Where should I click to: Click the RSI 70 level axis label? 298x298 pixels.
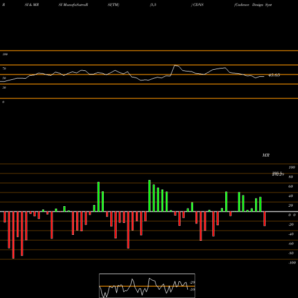[x=4, y=69]
